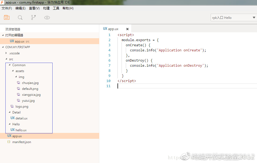Image resolution: width=257 pixels, height=163 pixels.
Task: Open manifest.json file
Action: point(22,142)
